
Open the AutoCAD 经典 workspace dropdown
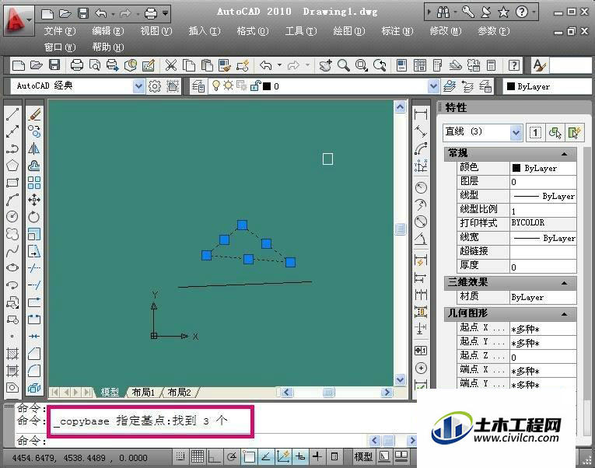[x=139, y=86]
